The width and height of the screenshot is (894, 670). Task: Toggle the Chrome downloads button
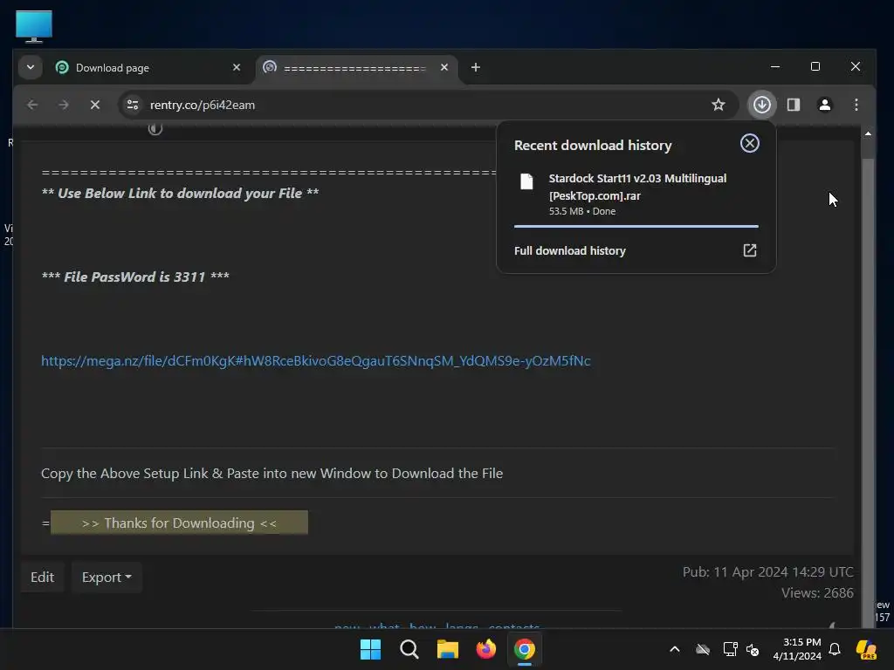click(x=761, y=105)
